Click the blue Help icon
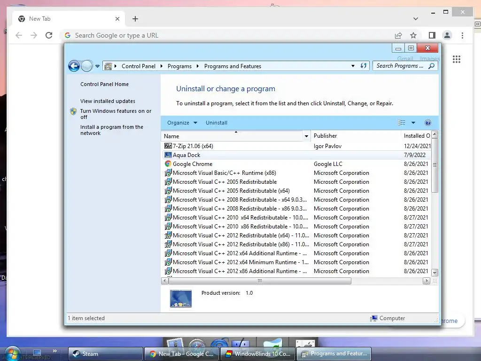This screenshot has height=361, width=481. tap(427, 123)
